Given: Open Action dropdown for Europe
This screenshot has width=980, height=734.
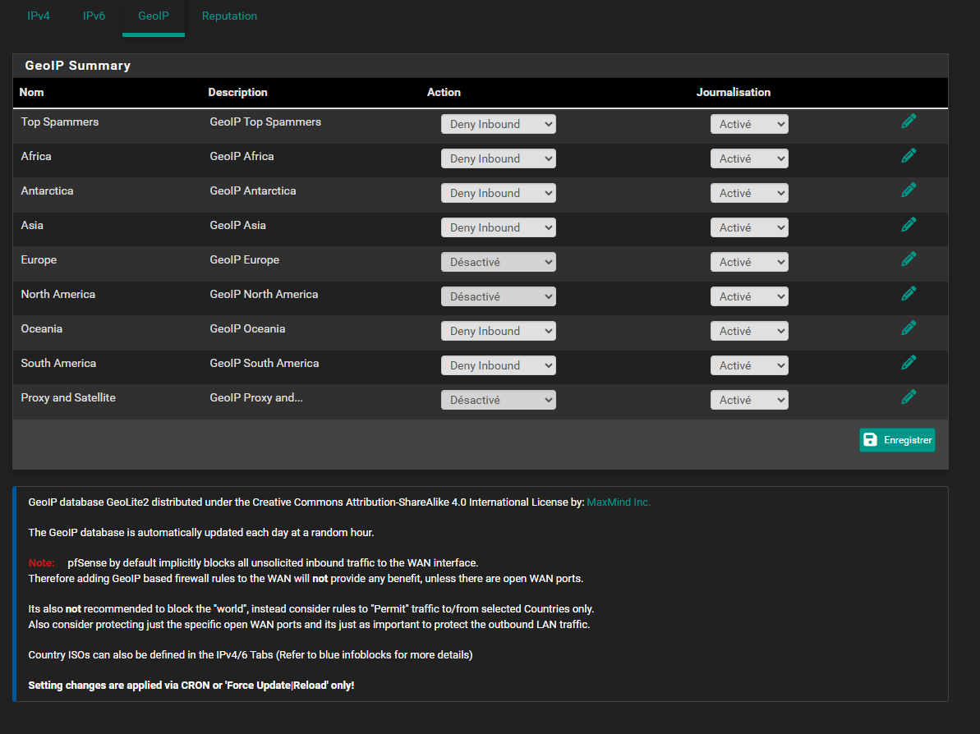Looking at the screenshot, I should (498, 262).
